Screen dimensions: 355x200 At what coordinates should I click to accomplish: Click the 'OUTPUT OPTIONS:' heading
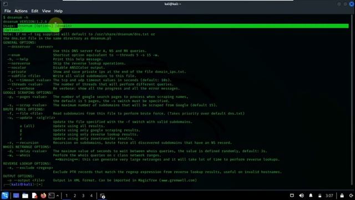(x=18, y=176)
